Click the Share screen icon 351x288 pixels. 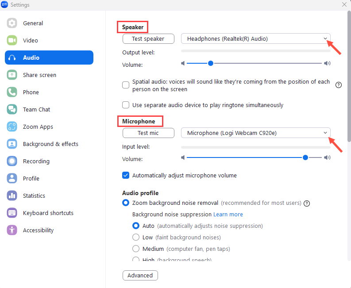pyautogui.click(x=12, y=75)
